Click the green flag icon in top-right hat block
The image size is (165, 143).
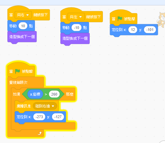tap(120, 19)
